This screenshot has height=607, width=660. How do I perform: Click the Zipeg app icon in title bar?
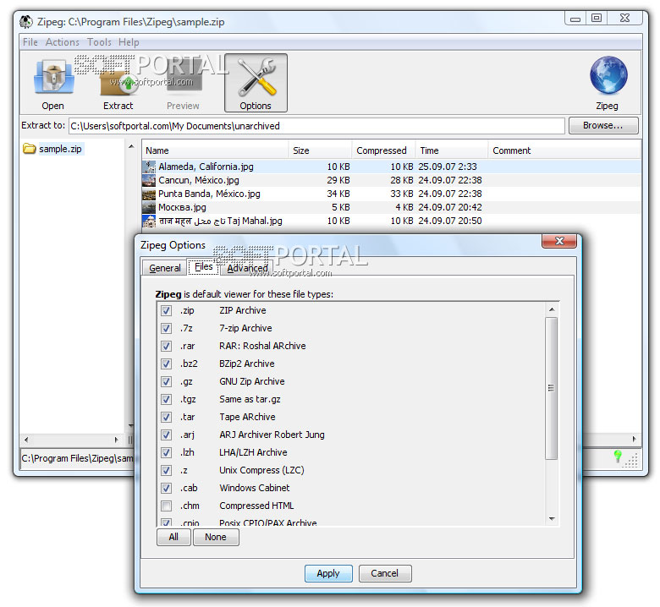[26, 22]
